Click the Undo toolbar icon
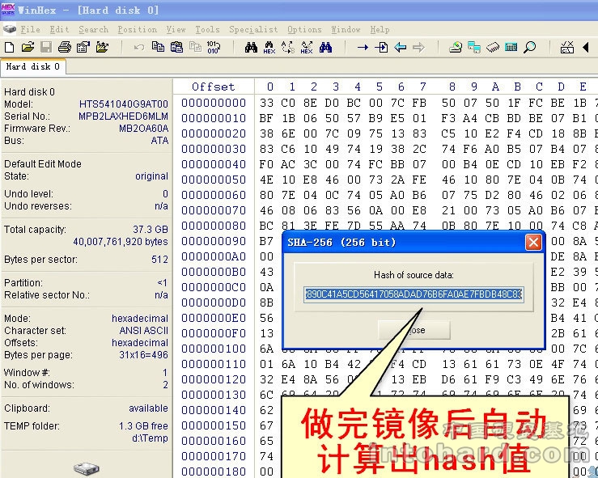This screenshot has width=598, height=478. pyautogui.click(x=139, y=48)
